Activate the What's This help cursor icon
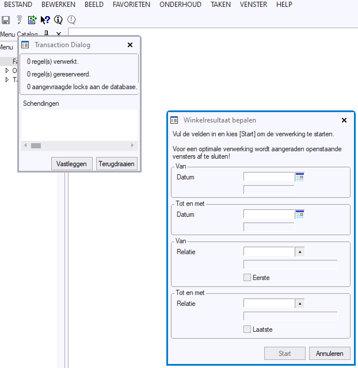 click(x=45, y=20)
